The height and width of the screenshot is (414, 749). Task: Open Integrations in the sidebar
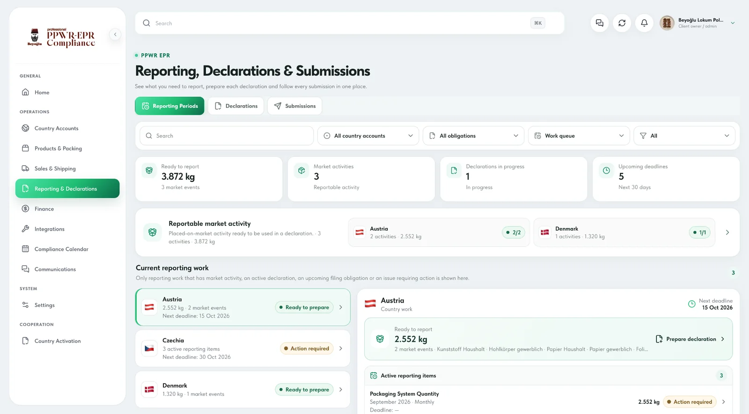pyautogui.click(x=67, y=229)
